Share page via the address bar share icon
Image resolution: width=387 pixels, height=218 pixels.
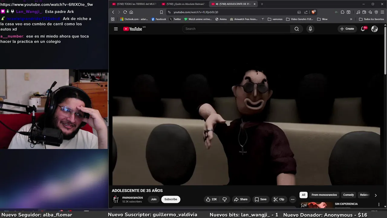[x=306, y=12]
